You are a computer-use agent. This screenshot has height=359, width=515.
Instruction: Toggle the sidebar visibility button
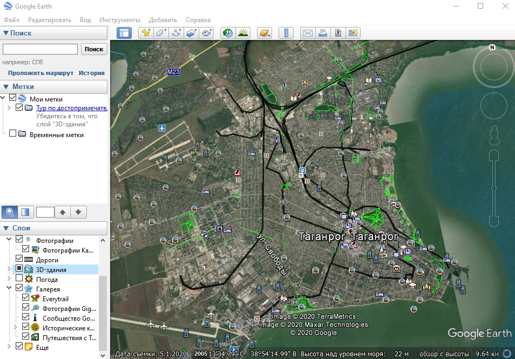coord(124,33)
